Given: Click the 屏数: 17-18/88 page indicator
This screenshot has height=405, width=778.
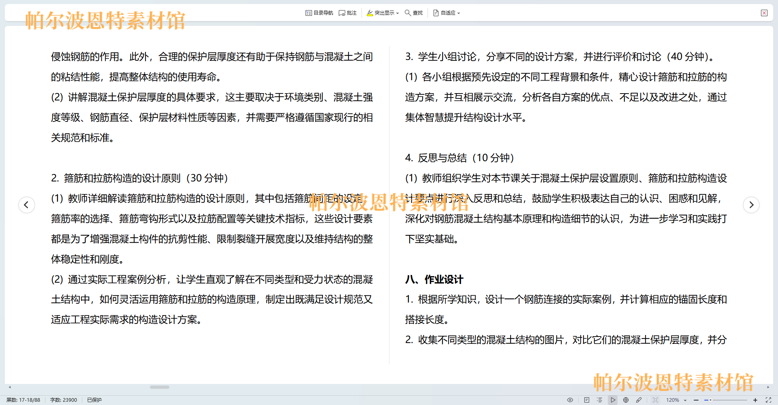Looking at the screenshot, I should (23, 400).
